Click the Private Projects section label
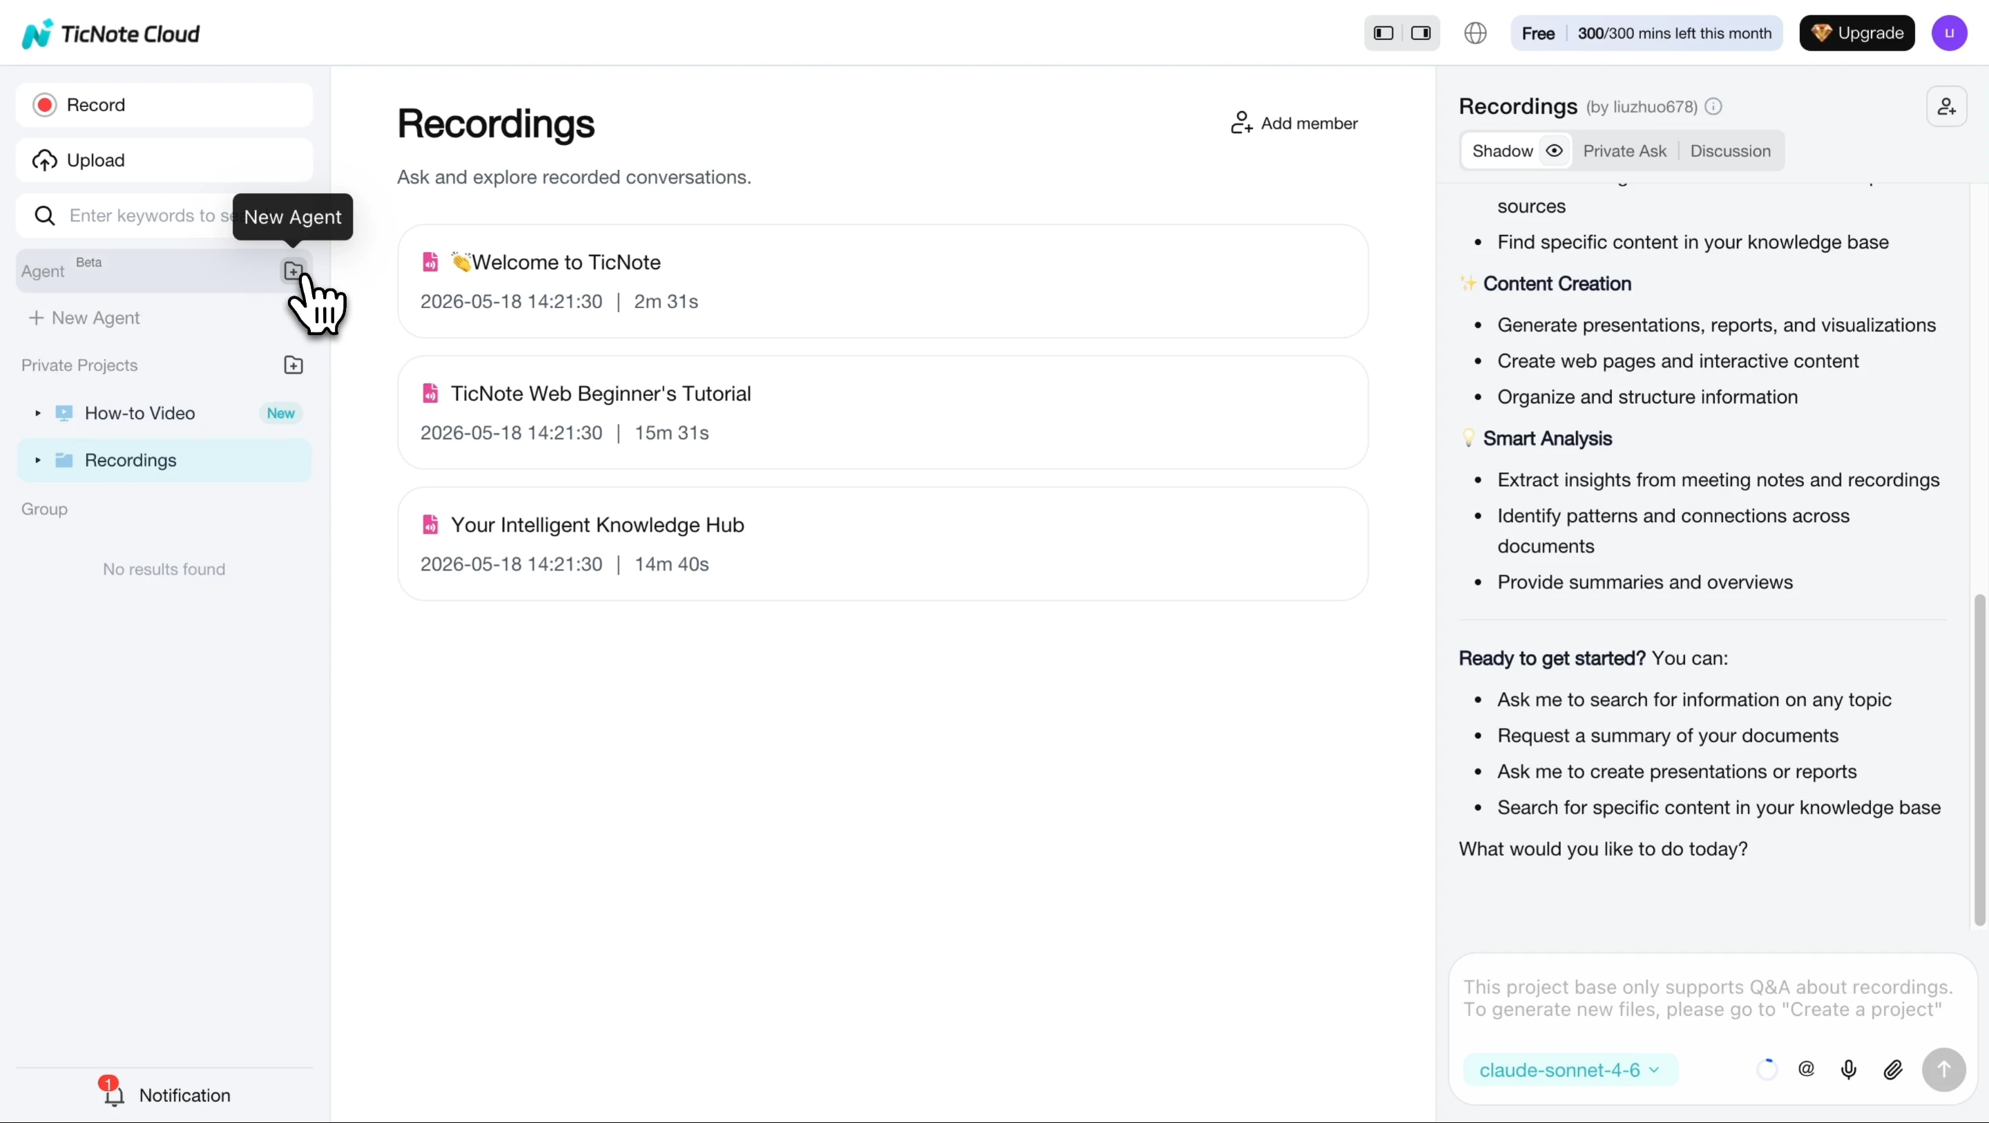 [x=79, y=365]
